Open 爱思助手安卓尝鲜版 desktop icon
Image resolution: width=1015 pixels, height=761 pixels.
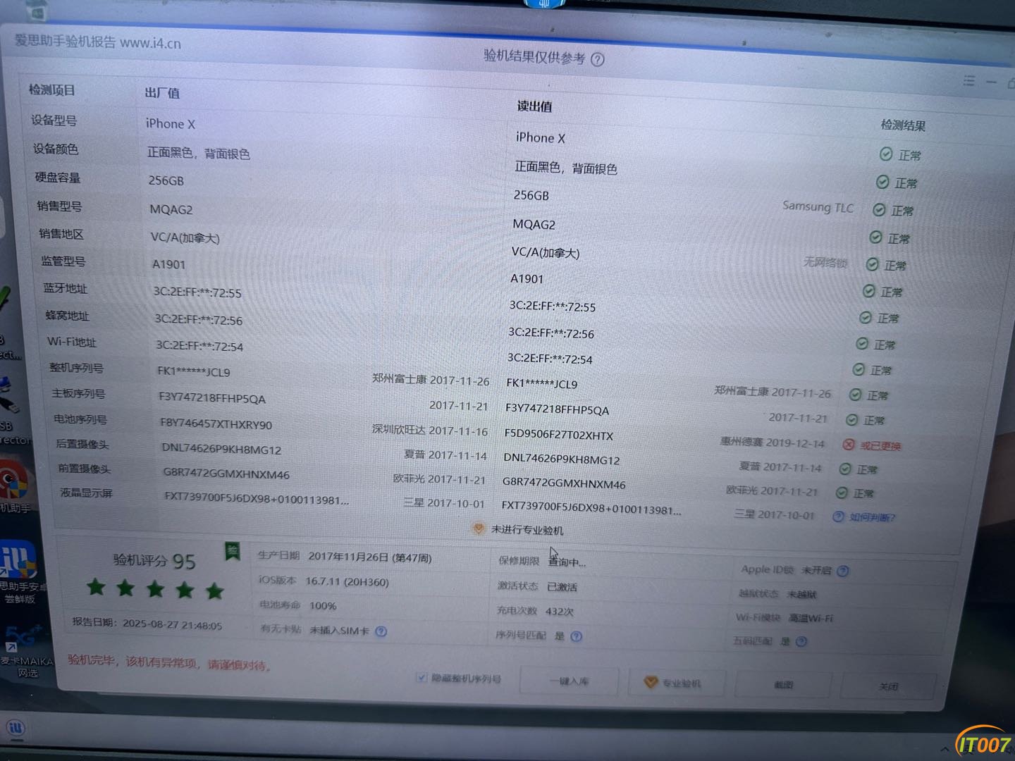(19, 571)
